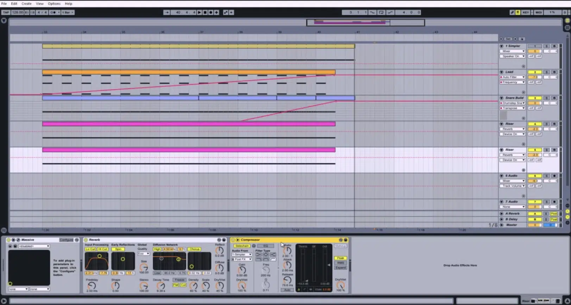
Task: Open the Reverb Quality Eco dropdown
Action: click(144, 254)
